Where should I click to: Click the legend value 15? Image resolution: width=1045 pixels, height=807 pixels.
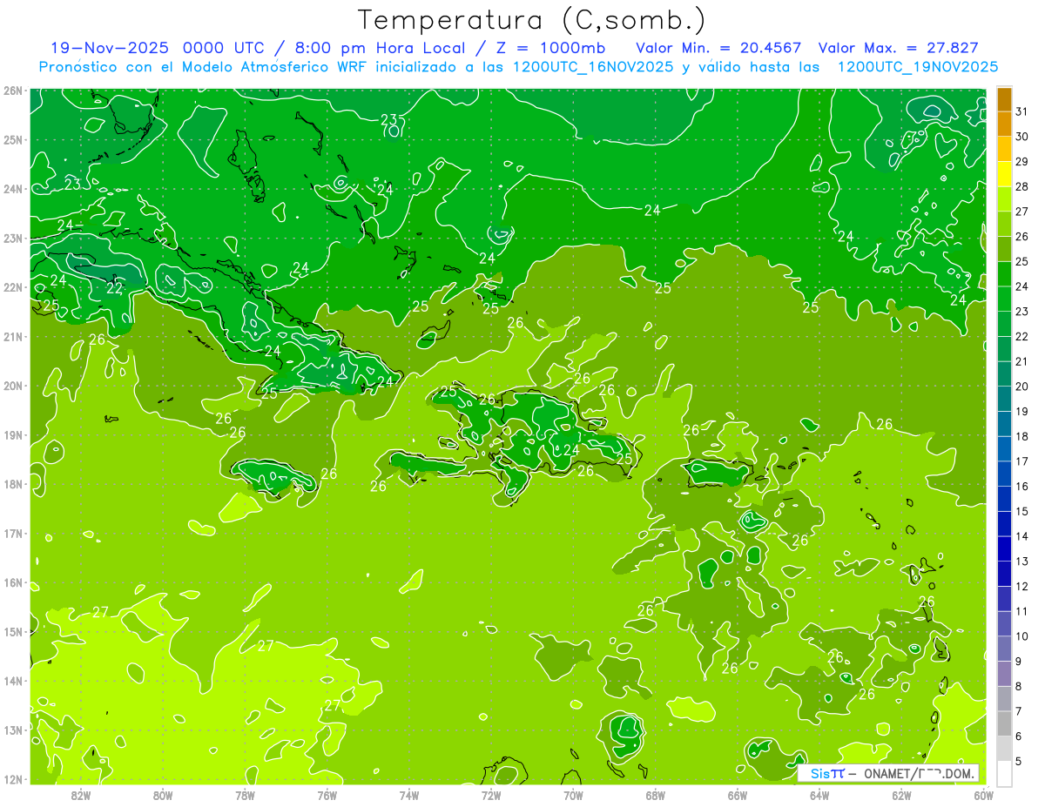(x=1021, y=511)
